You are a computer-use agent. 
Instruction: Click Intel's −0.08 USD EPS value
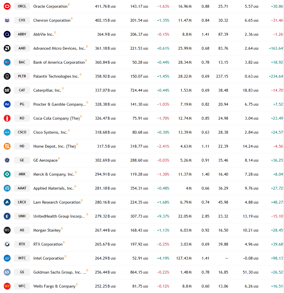click(x=251, y=258)
